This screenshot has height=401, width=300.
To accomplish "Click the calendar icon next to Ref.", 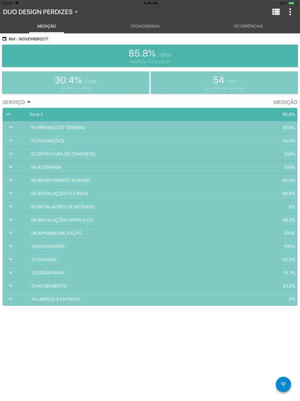I will 5,39.
